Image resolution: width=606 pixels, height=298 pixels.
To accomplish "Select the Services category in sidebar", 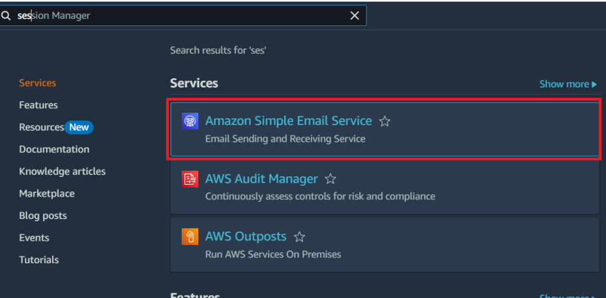I will (x=37, y=83).
